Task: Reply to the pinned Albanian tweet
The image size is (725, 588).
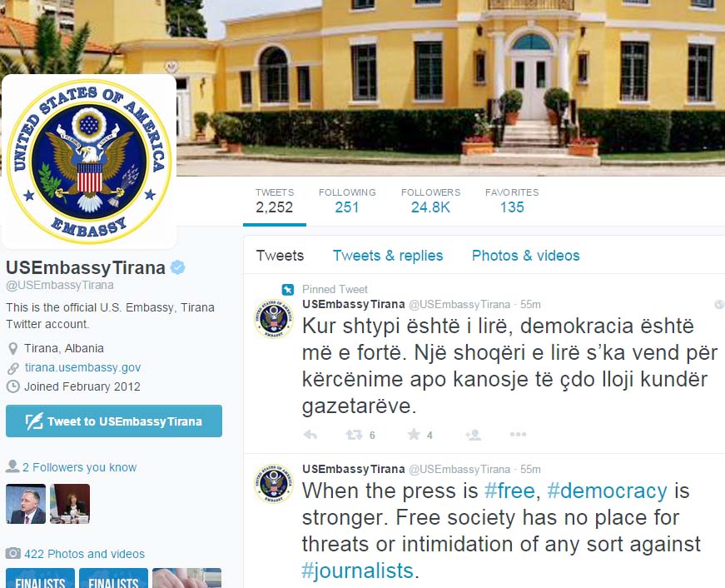Action: coord(310,435)
